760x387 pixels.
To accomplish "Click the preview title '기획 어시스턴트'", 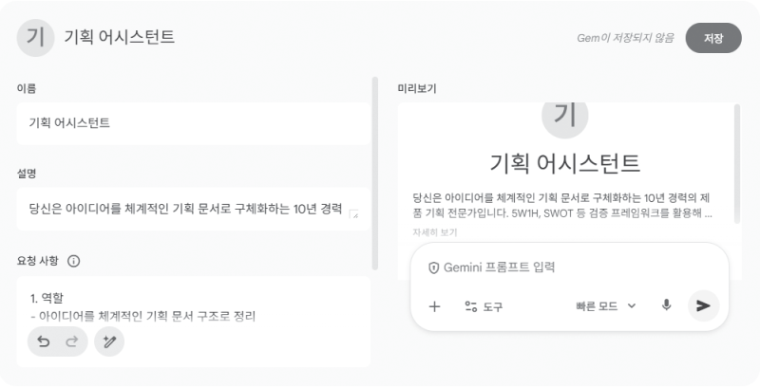I will (564, 163).
